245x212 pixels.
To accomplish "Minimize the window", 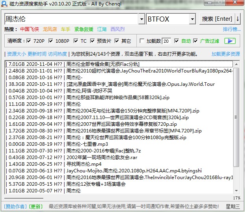I will (210, 3).
